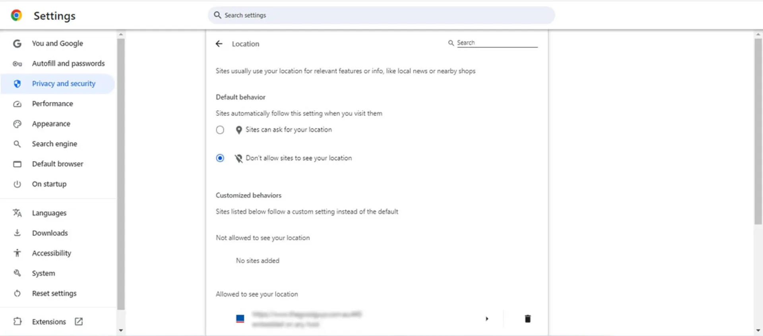This screenshot has height=336, width=763.
Task: Open the Downloads settings section
Action: tap(50, 233)
